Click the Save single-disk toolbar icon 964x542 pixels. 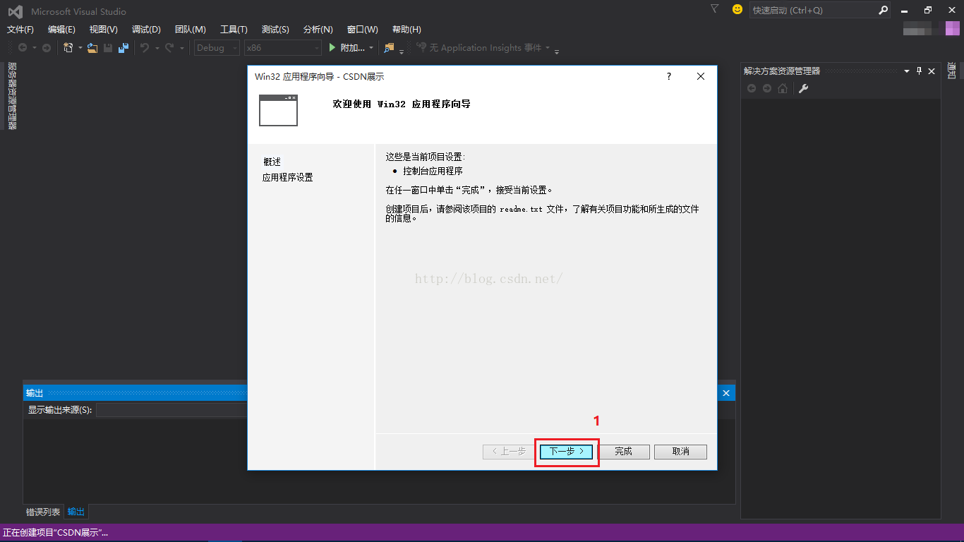click(x=108, y=48)
